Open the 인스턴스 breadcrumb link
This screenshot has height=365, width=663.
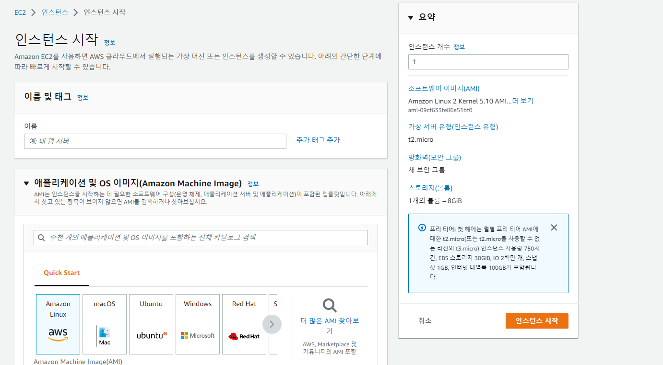point(55,12)
